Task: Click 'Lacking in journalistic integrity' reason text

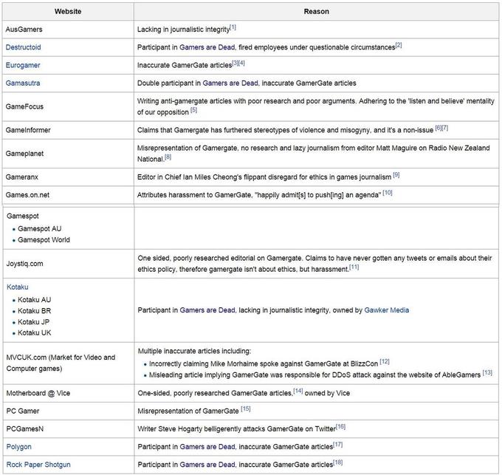Action: click(183, 30)
